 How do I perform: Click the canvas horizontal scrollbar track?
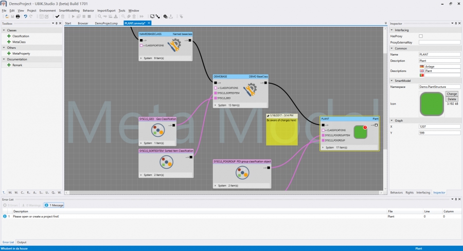click(x=224, y=192)
